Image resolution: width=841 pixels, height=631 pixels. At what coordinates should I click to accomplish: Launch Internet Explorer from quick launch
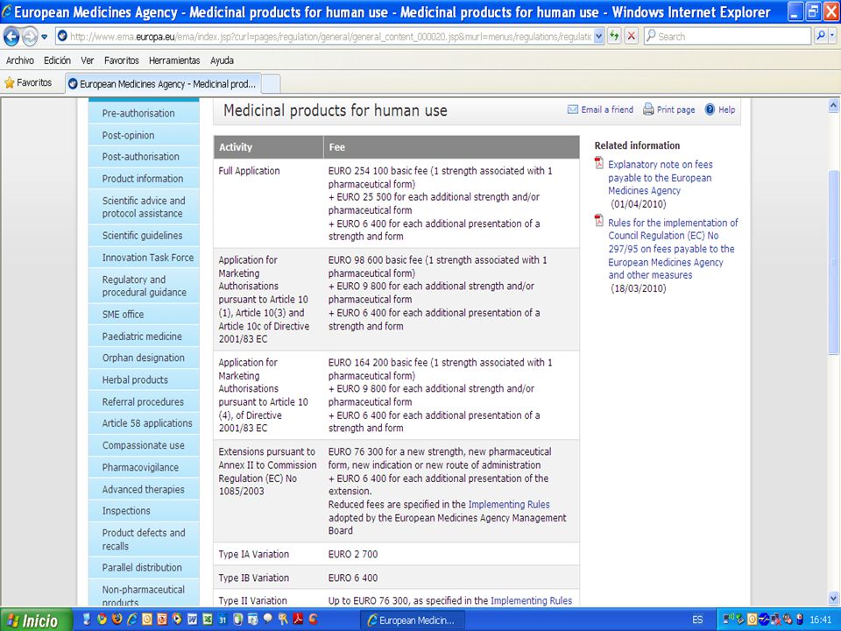click(132, 620)
